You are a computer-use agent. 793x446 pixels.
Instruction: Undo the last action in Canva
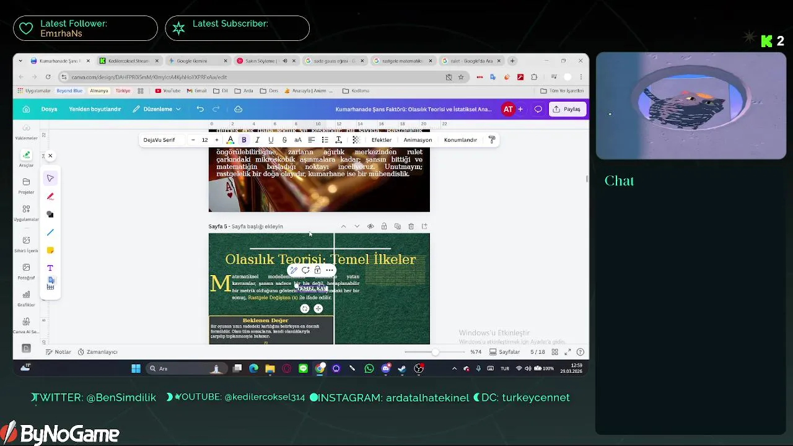[x=200, y=109]
